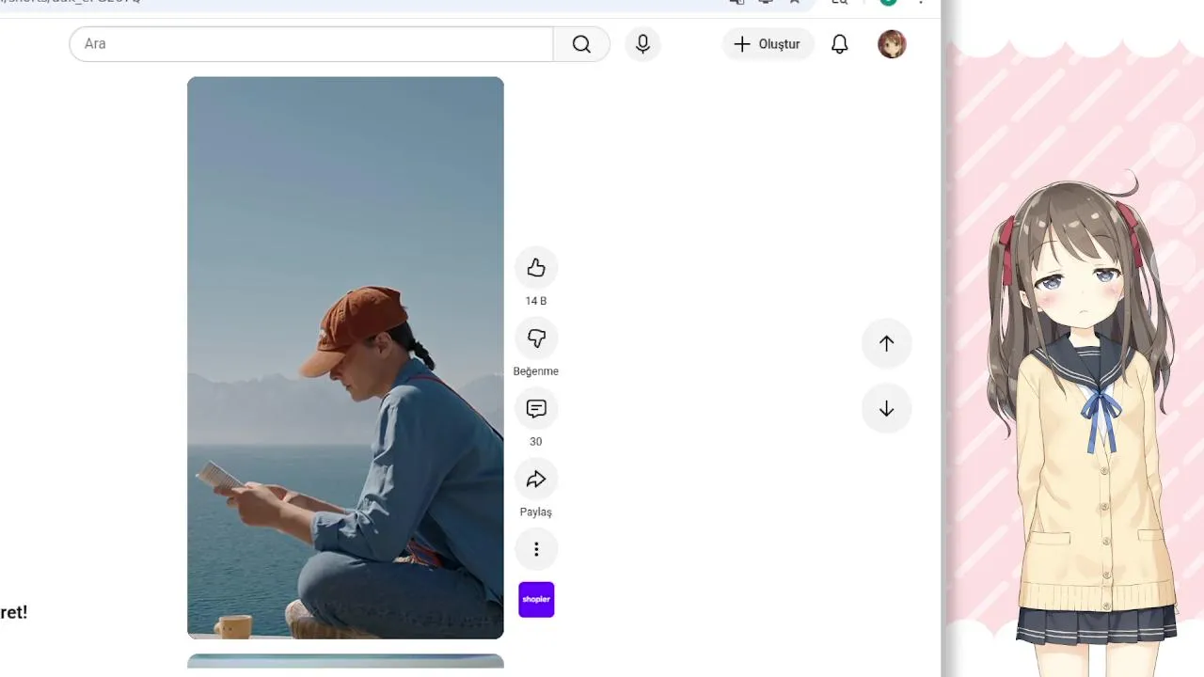Start voice search with the microphone icon
The height and width of the screenshot is (677, 1204).
[x=642, y=44]
